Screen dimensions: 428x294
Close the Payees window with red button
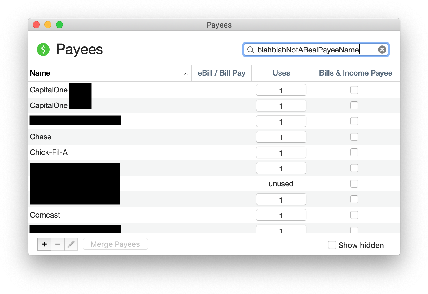click(36, 25)
